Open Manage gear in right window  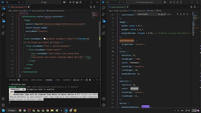(x=104, y=105)
